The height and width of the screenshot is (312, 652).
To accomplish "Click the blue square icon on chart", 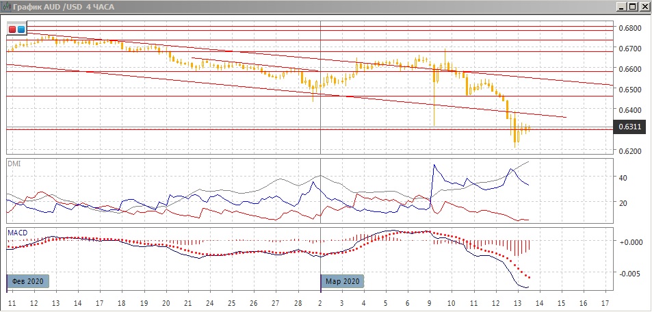I will click(21, 29).
